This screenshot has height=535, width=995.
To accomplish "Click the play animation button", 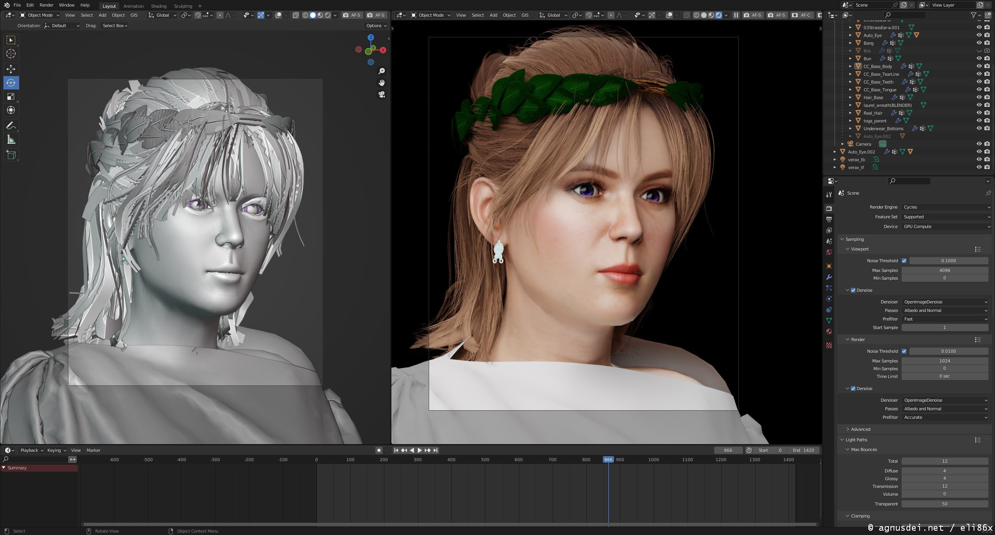I will click(419, 450).
